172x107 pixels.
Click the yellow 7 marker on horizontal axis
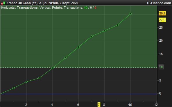[99, 105]
